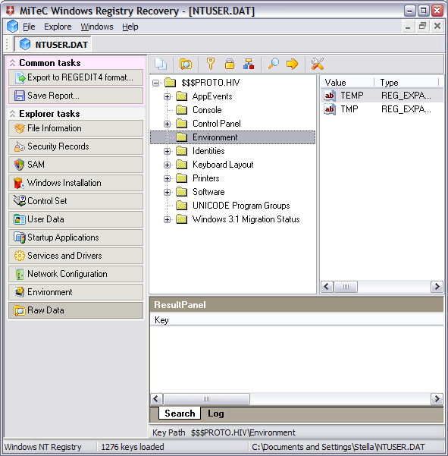Click the yellow arrow toolbar icon
This screenshot has width=448, height=456.
292,64
